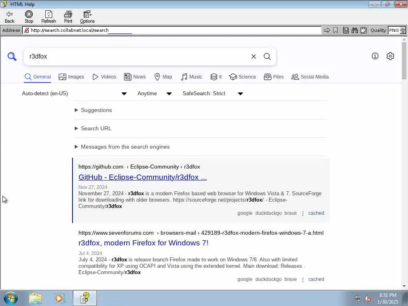Print the current page
Image resolution: width=408 pixels, height=306 pixels.
pyautogui.click(x=68, y=17)
